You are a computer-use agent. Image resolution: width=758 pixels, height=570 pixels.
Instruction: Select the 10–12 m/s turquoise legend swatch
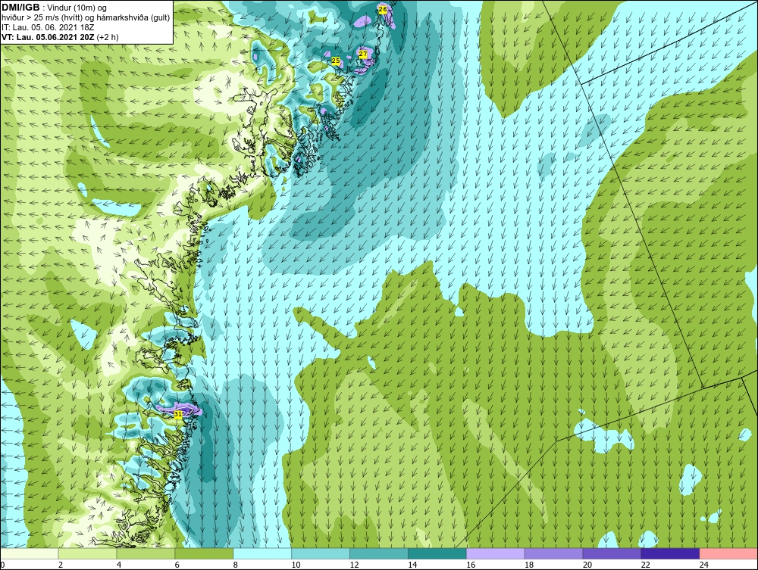pos(321,553)
